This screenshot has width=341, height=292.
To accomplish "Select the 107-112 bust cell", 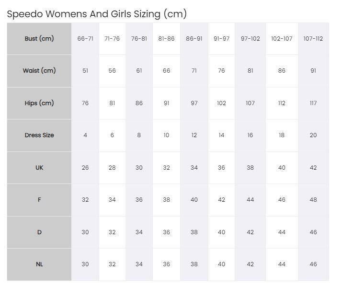I will pyautogui.click(x=313, y=39).
